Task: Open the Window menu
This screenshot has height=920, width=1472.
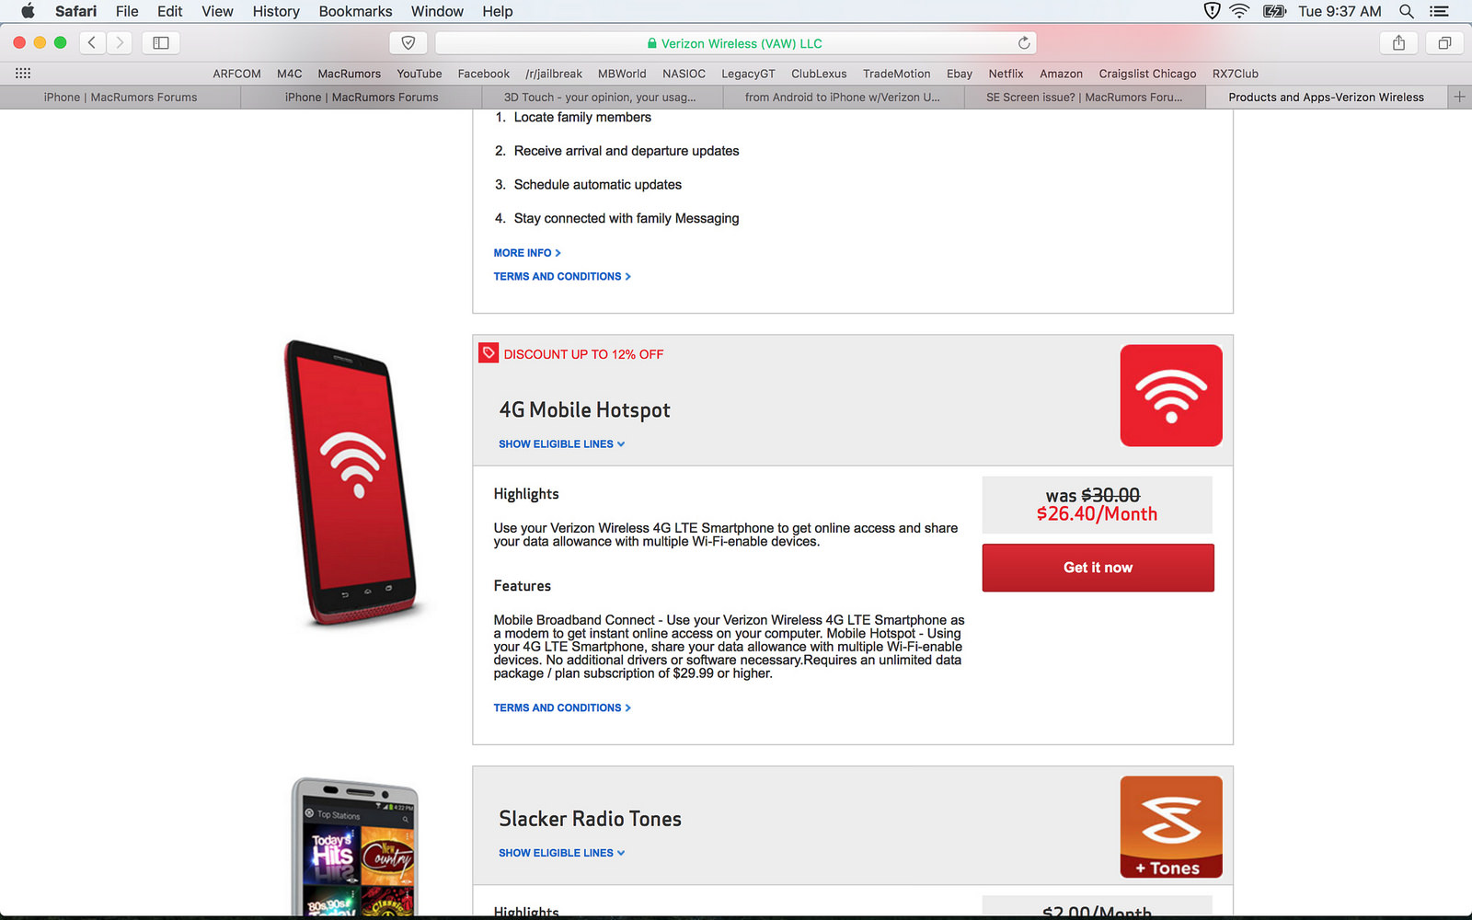Action: pos(437,11)
